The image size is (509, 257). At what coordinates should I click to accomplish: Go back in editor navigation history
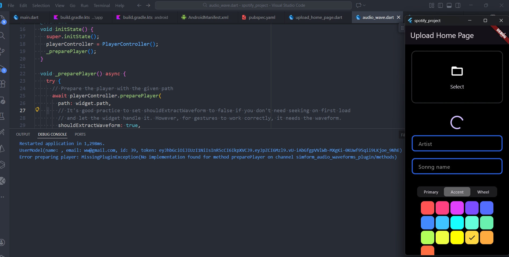pyautogui.click(x=139, y=5)
